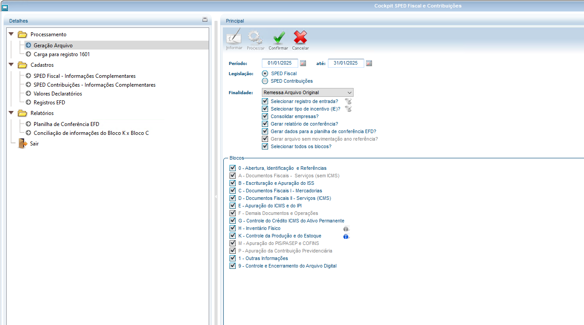Toggle block '0 - Abertura, Identificação e Referências'
584x325 pixels.
click(233, 168)
